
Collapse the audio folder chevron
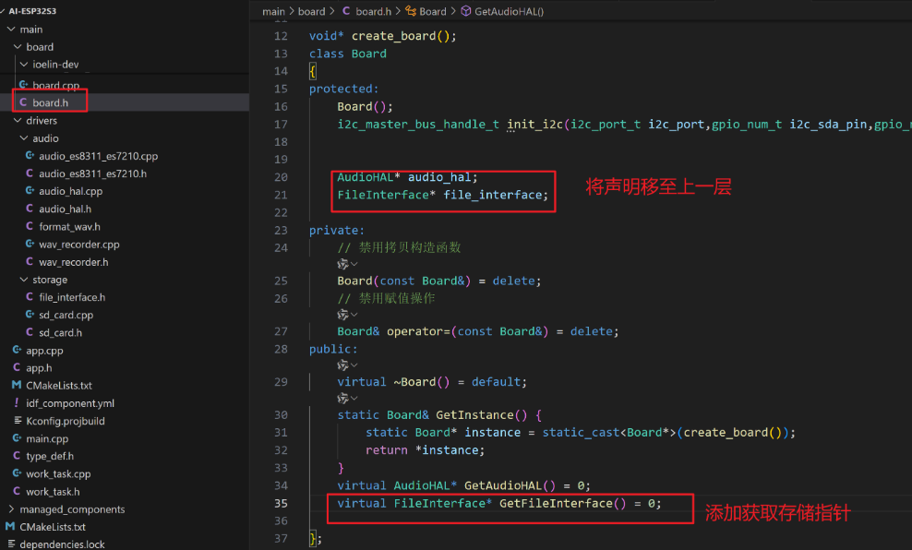pos(24,138)
